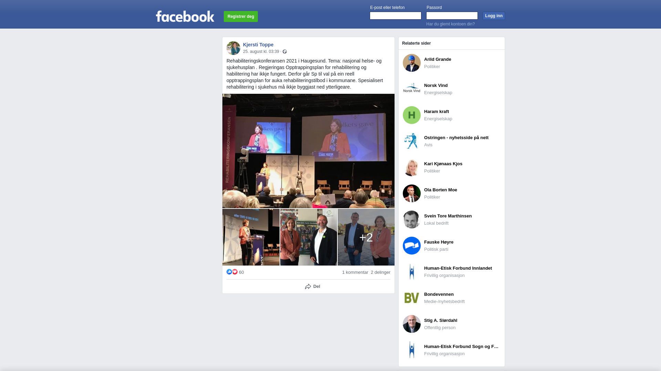View the 1 kommentar link
The width and height of the screenshot is (661, 371).
355,272
